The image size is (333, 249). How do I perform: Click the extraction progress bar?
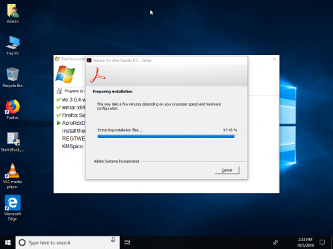[x=168, y=137]
